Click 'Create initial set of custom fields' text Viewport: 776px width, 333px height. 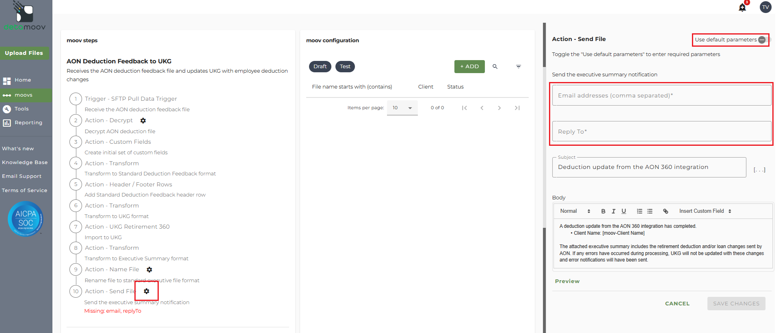coord(126,153)
